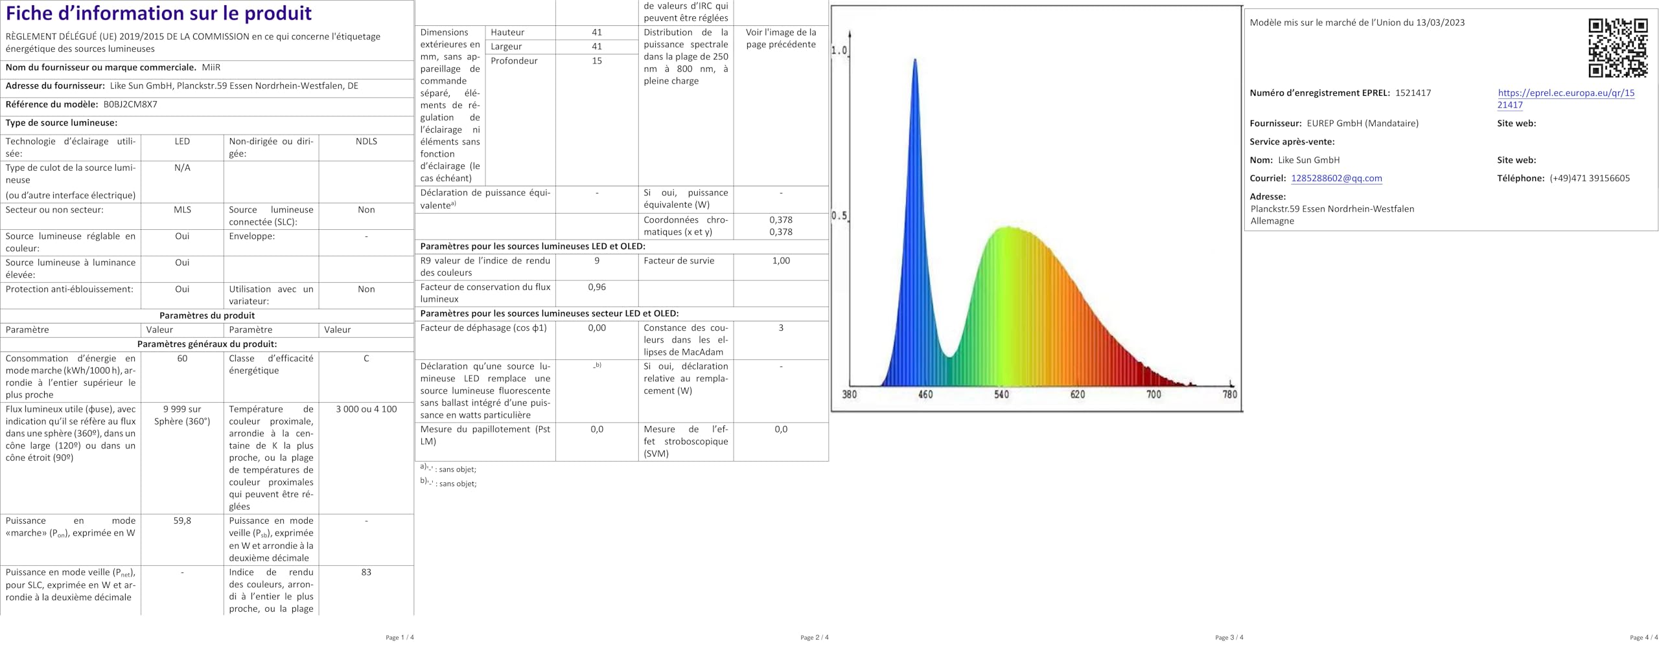1659x648 pixels.
Task: Click 'Voir l'image de la page précédente'
Action: click(x=781, y=38)
